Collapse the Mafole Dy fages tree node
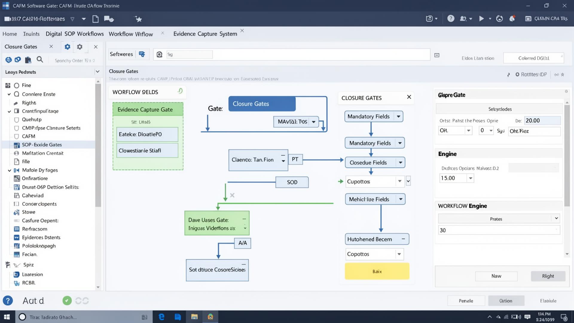 tap(9, 170)
